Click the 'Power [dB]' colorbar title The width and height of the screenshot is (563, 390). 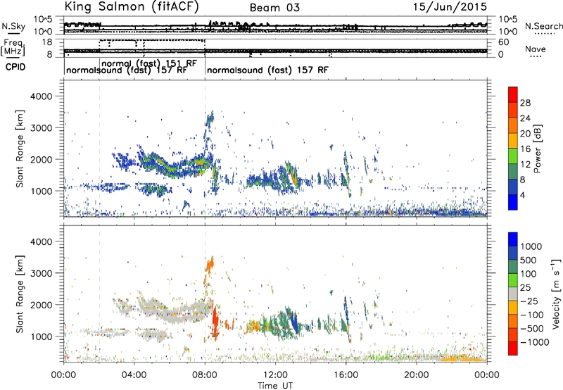537,149
